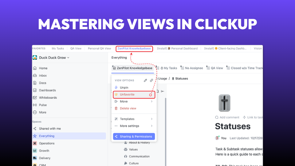The height and width of the screenshot is (166, 295).
Task: Switch to the QA View view tab
Action: 215,68
